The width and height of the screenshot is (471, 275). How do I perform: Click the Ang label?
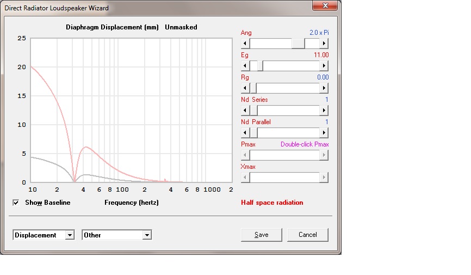click(x=246, y=33)
